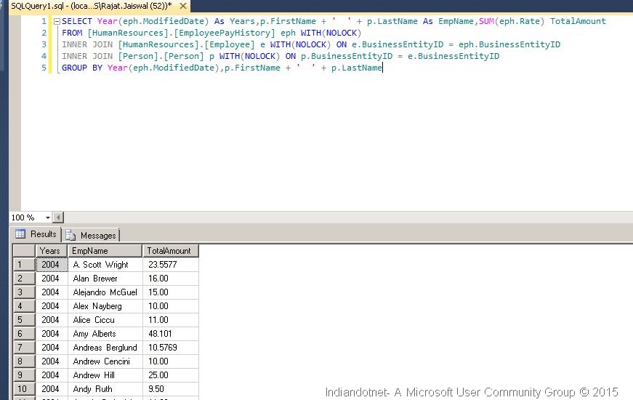Click 'TotalAmount' alias on line 1

click(578, 21)
